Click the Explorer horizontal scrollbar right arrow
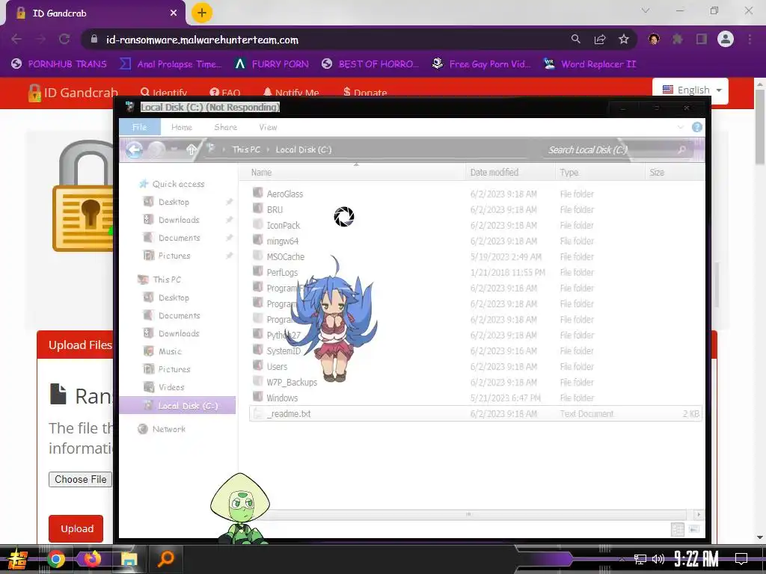 pyautogui.click(x=699, y=514)
